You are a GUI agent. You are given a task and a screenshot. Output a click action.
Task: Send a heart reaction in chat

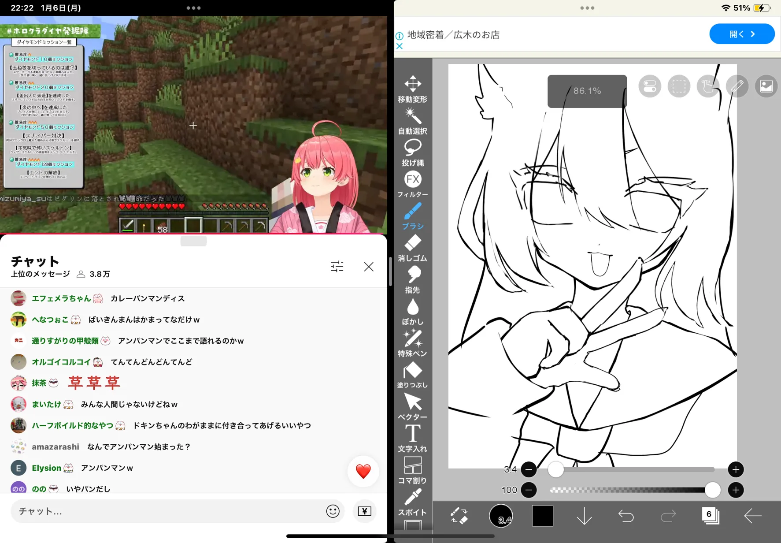pyautogui.click(x=363, y=471)
